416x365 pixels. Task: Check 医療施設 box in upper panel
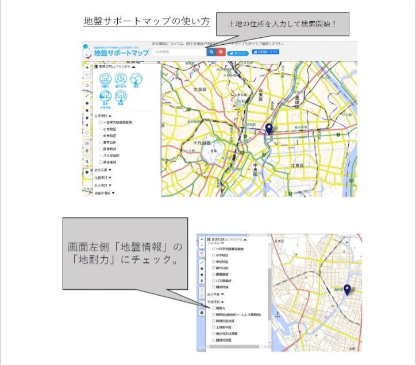[x=101, y=149]
